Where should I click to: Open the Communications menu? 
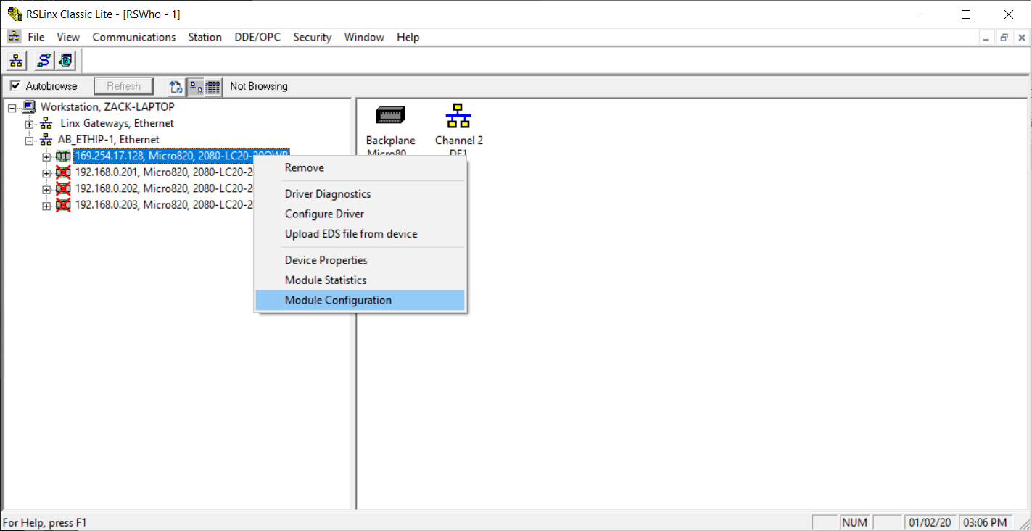pyautogui.click(x=134, y=37)
